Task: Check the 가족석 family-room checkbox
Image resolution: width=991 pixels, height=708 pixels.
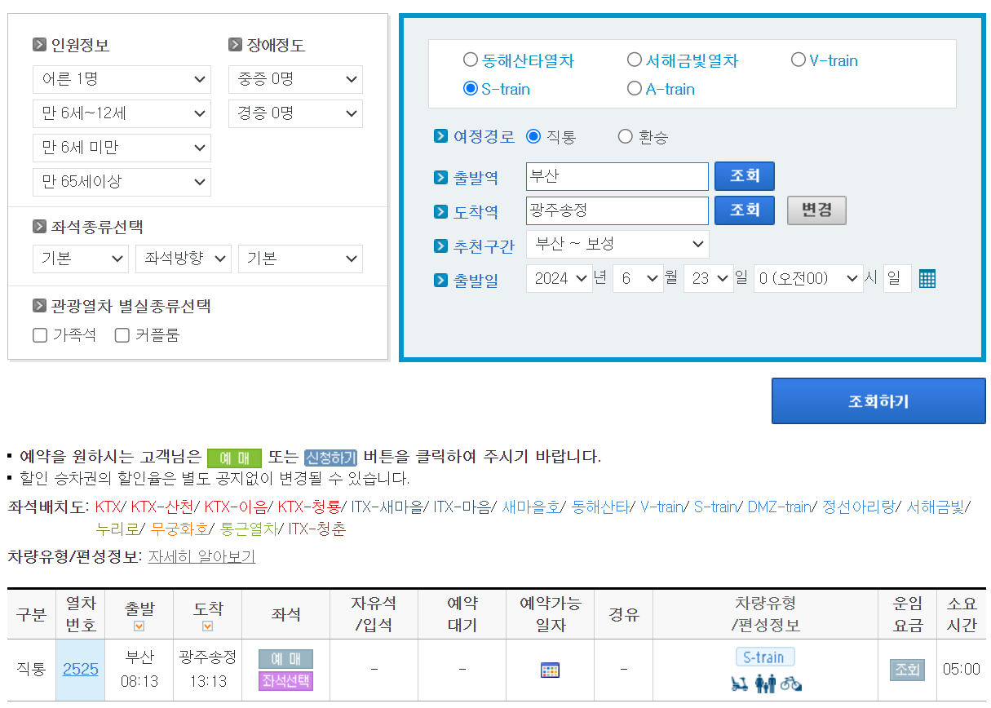Action: [x=39, y=334]
